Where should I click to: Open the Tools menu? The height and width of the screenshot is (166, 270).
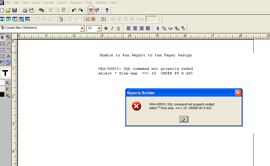tap(89, 3)
